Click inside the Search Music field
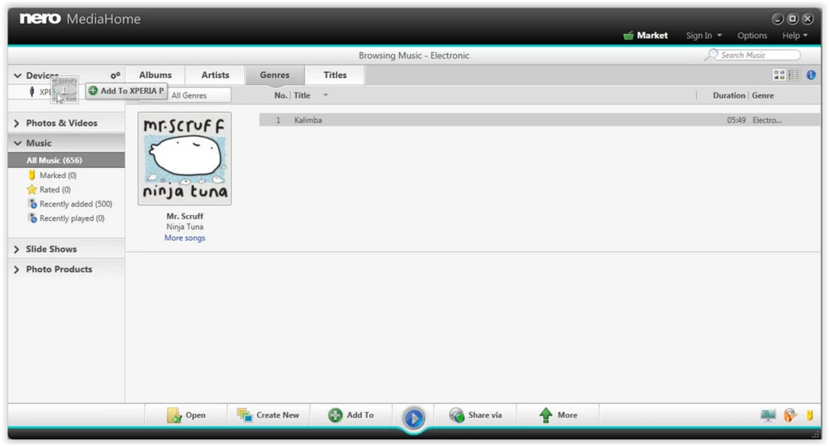This screenshot has width=829, height=446. coord(759,55)
